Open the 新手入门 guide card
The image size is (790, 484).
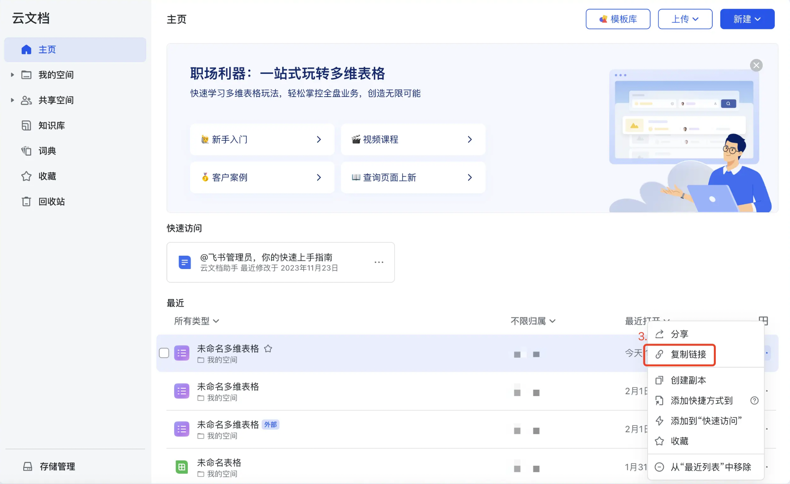(x=262, y=139)
